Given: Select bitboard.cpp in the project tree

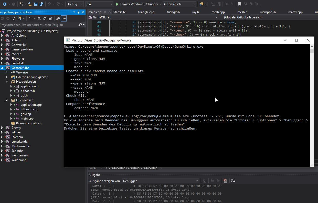Looking at the screenshot, I should pos(29,109).
